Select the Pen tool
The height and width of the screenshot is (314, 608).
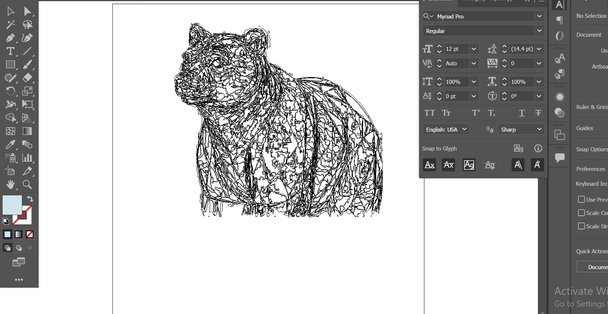tap(10, 38)
